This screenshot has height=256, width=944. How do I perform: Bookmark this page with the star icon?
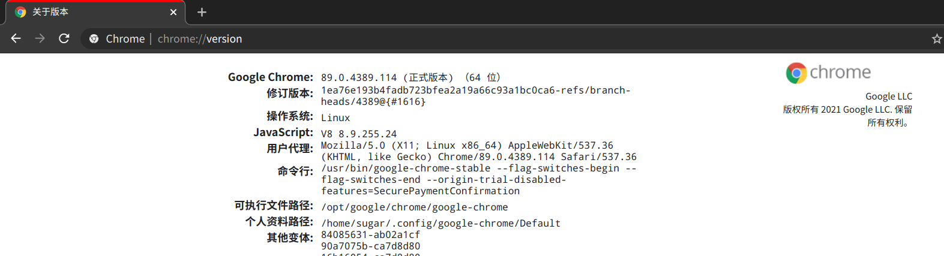click(x=937, y=39)
